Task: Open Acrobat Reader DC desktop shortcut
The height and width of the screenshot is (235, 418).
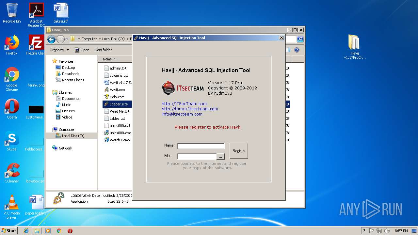Action: [x=36, y=14]
